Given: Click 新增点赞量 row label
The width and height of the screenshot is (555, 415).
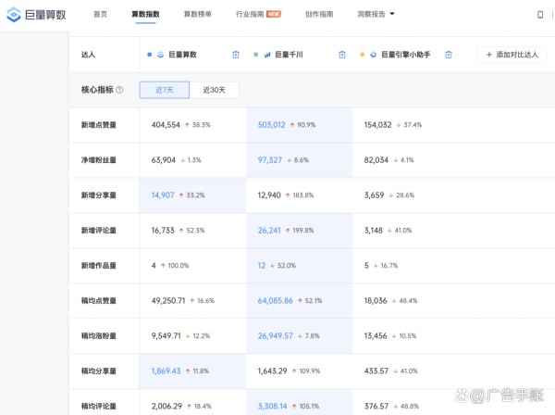Looking at the screenshot, I should 99,125.
